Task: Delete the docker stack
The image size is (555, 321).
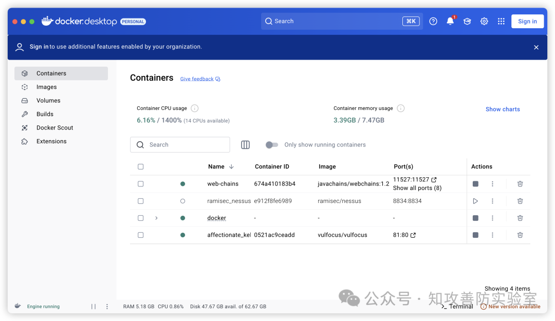Action: click(x=520, y=218)
